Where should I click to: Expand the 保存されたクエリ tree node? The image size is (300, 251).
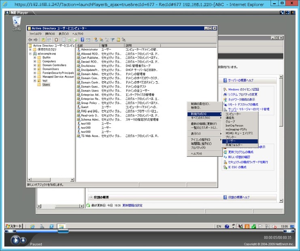[x=30, y=49]
